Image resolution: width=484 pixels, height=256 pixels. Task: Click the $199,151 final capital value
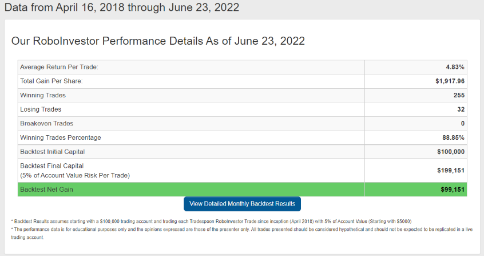tap(451, 170)
